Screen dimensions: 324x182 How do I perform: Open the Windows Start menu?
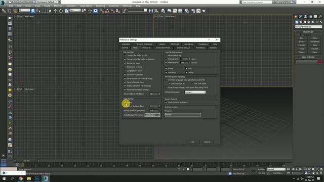(x=4, y=178)
